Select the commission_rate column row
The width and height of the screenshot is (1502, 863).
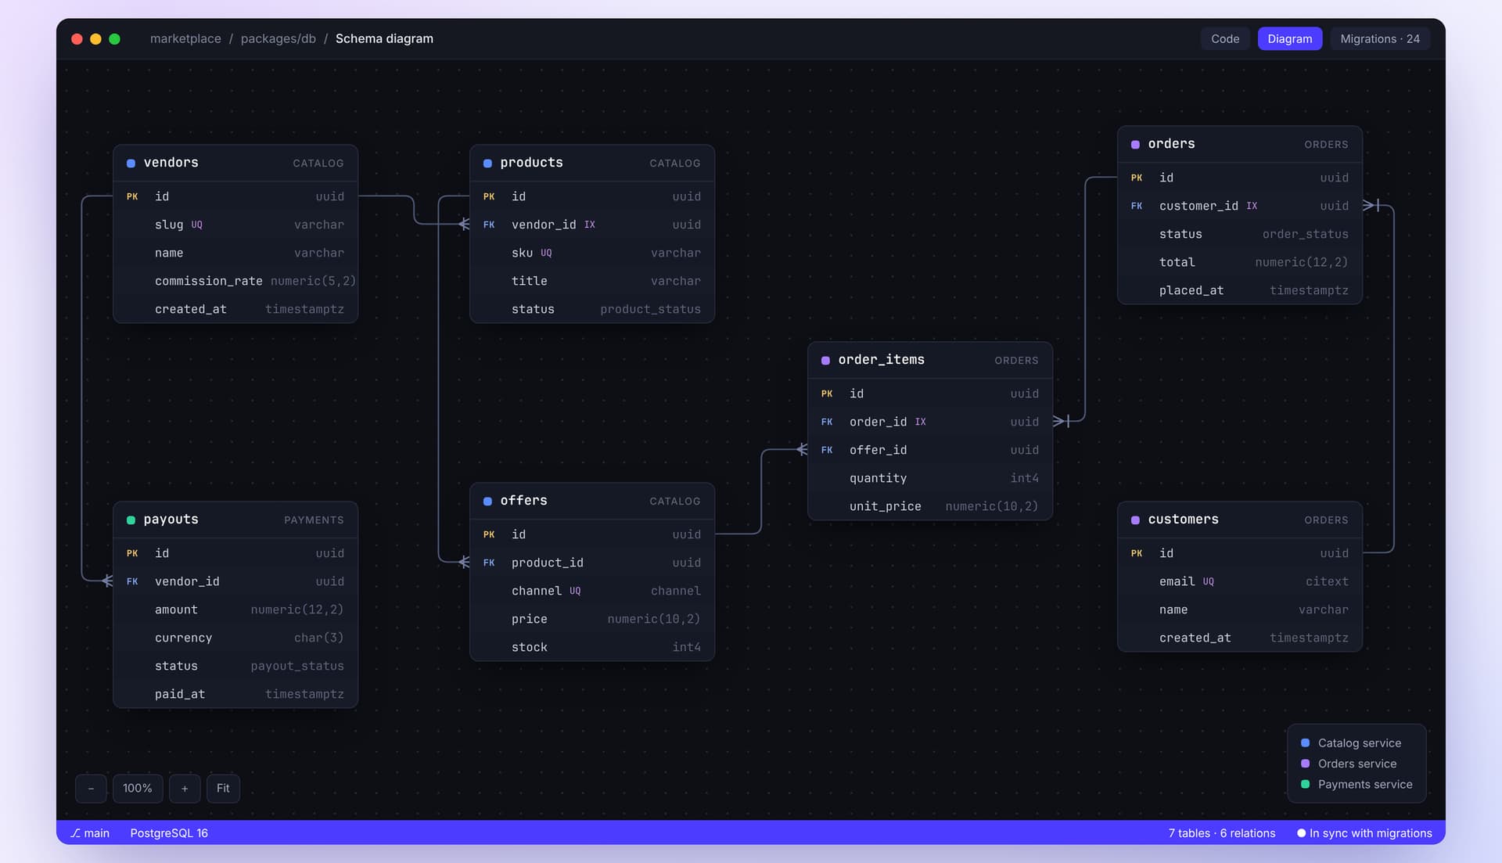pos(235,281)
